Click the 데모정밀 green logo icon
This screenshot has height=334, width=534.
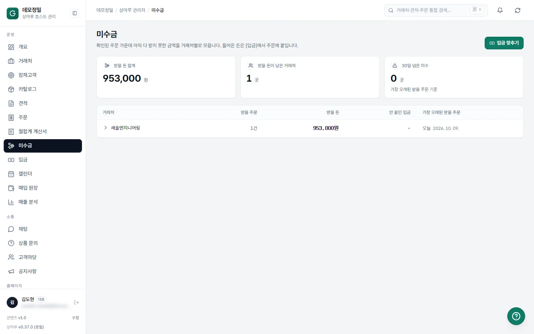13,13
